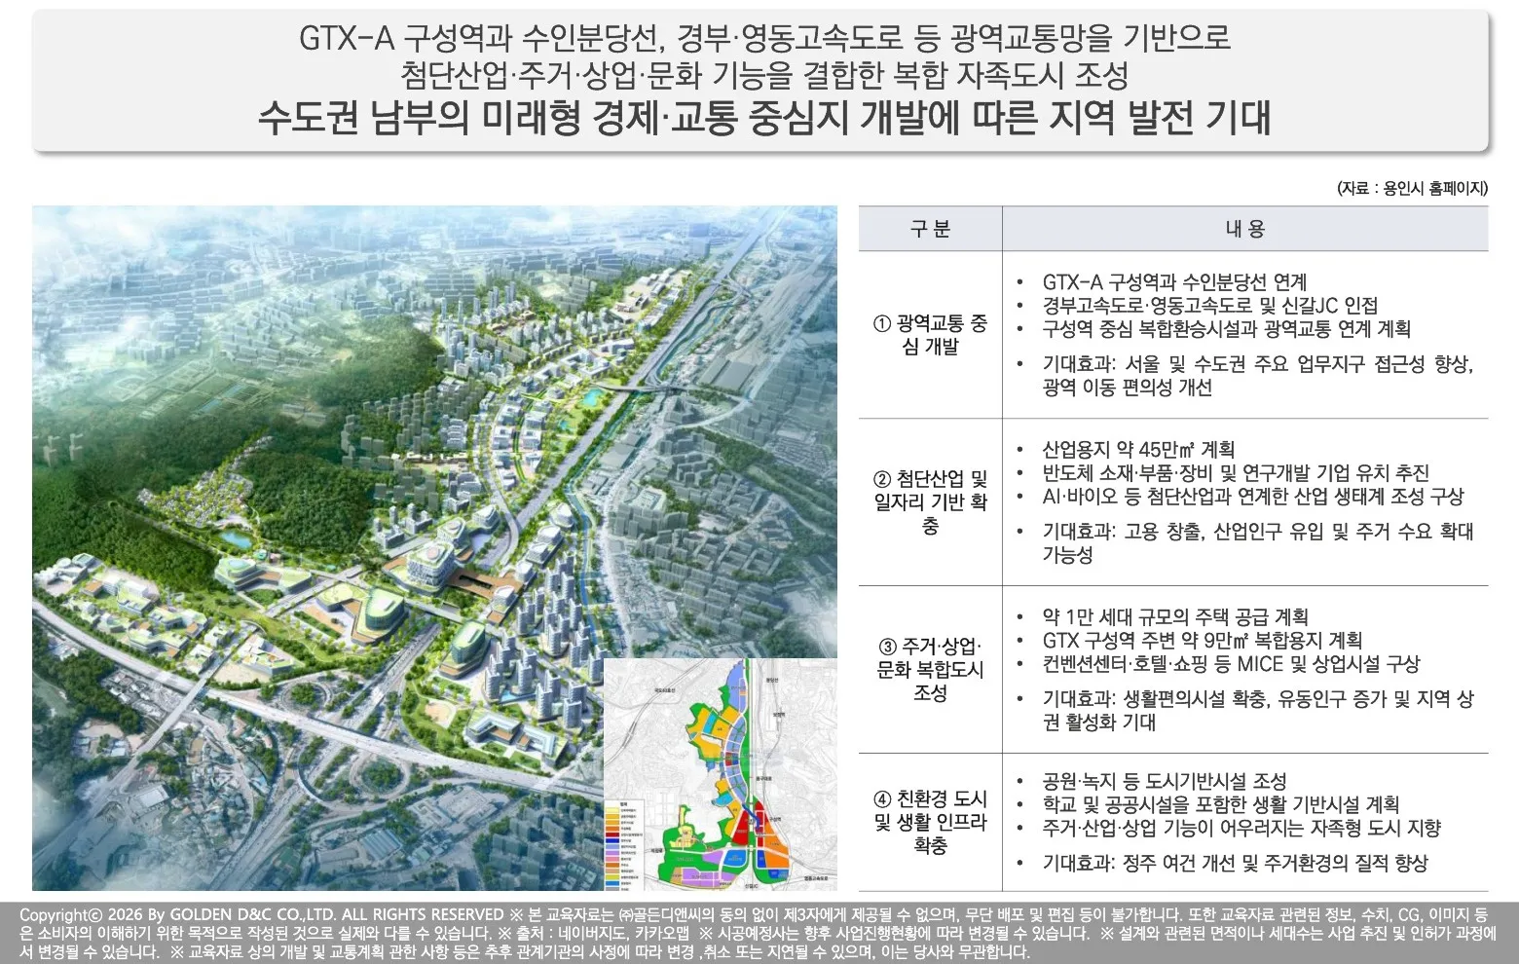Screen dimensions: 1519x964
Task: Click the '② 첨단산업 및 일자리 기반 확충' label
Action: (x=930, y=502)
